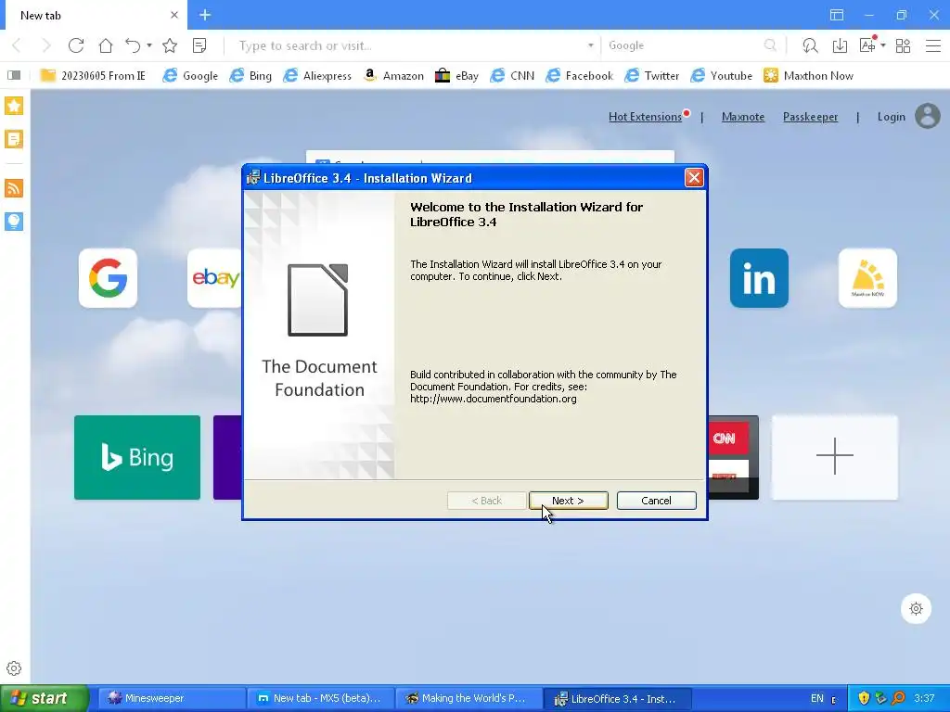Open the hamburger main menu
Viewport: 950px width, 712px height.
pos(933,45)
